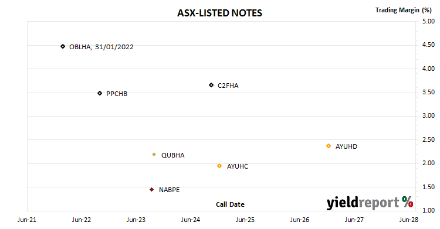Click the Trading Margin (%) axis title
This screenshot has width=440, height=229.
(404, 10)
